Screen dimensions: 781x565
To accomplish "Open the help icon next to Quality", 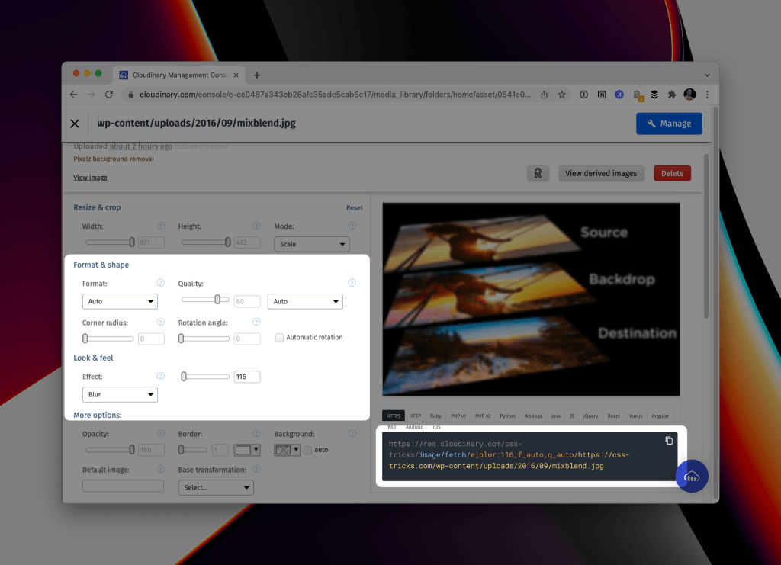I will tap(352, 283).
